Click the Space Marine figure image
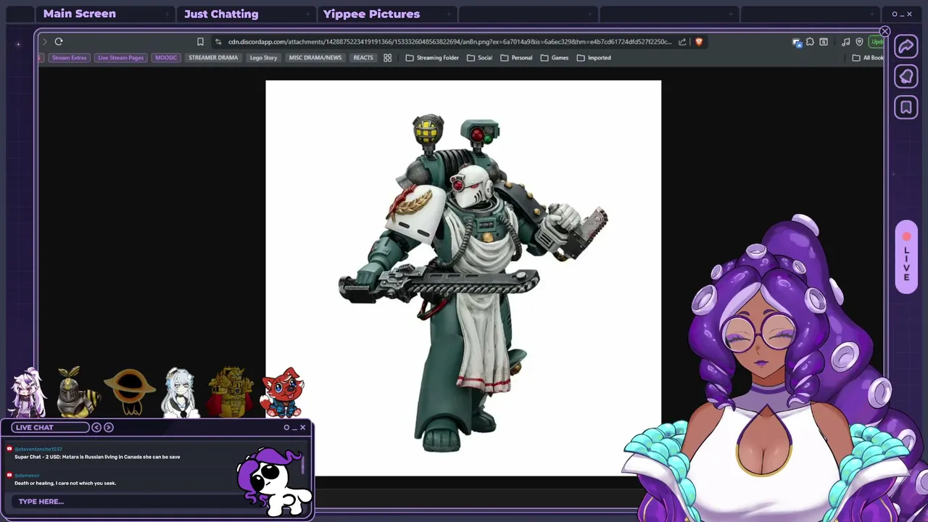The height and width of the screenshot is (522, 928). click(473, 282)
